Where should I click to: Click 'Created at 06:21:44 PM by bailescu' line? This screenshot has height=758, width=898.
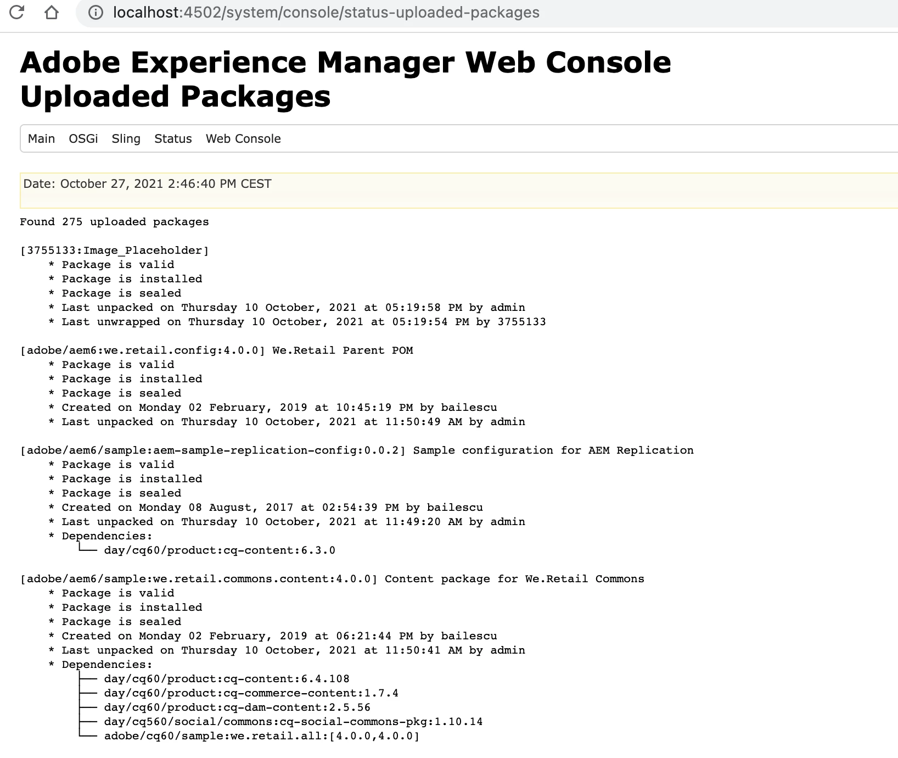[x=273, y=636]
